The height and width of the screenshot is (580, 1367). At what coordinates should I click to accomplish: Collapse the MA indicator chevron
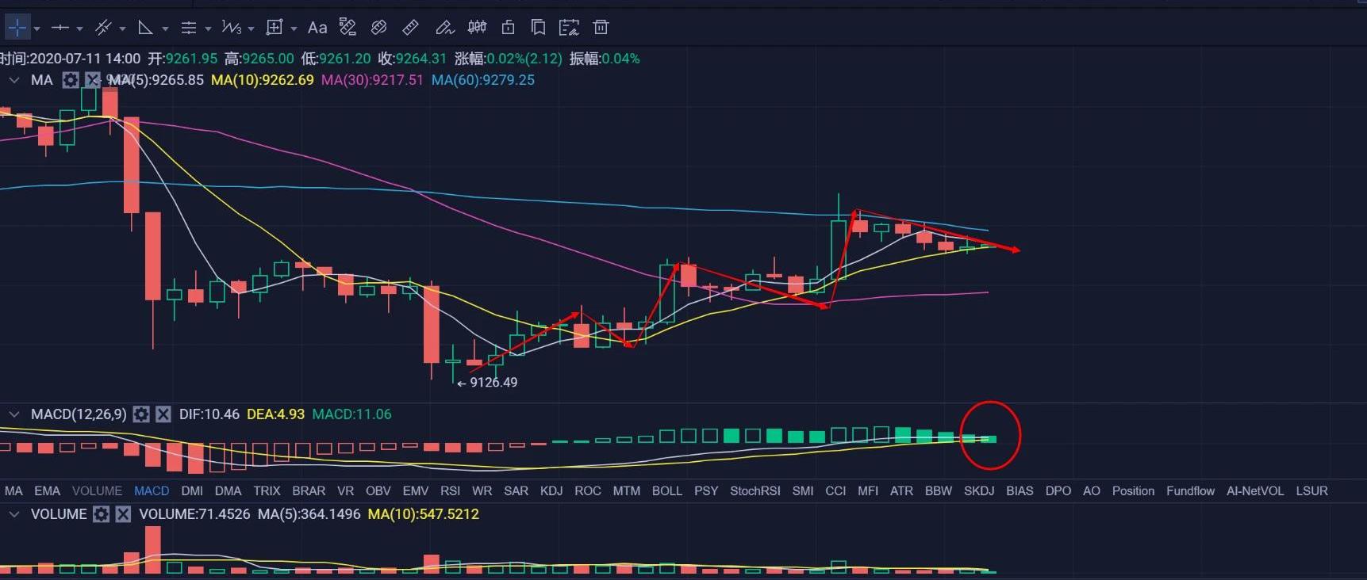tap(14, 80)
